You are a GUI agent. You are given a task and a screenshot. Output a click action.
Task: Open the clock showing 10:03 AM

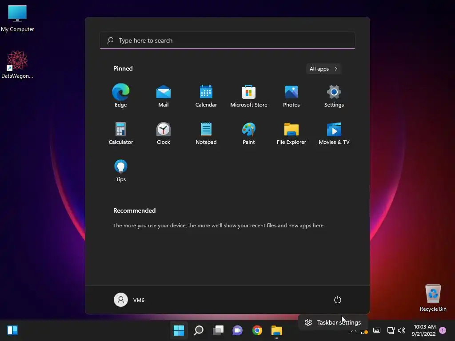423,330
